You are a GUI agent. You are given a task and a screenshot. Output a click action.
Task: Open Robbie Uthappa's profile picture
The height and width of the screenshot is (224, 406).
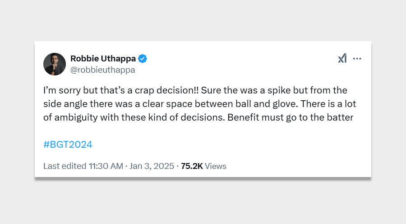point(55,64)
